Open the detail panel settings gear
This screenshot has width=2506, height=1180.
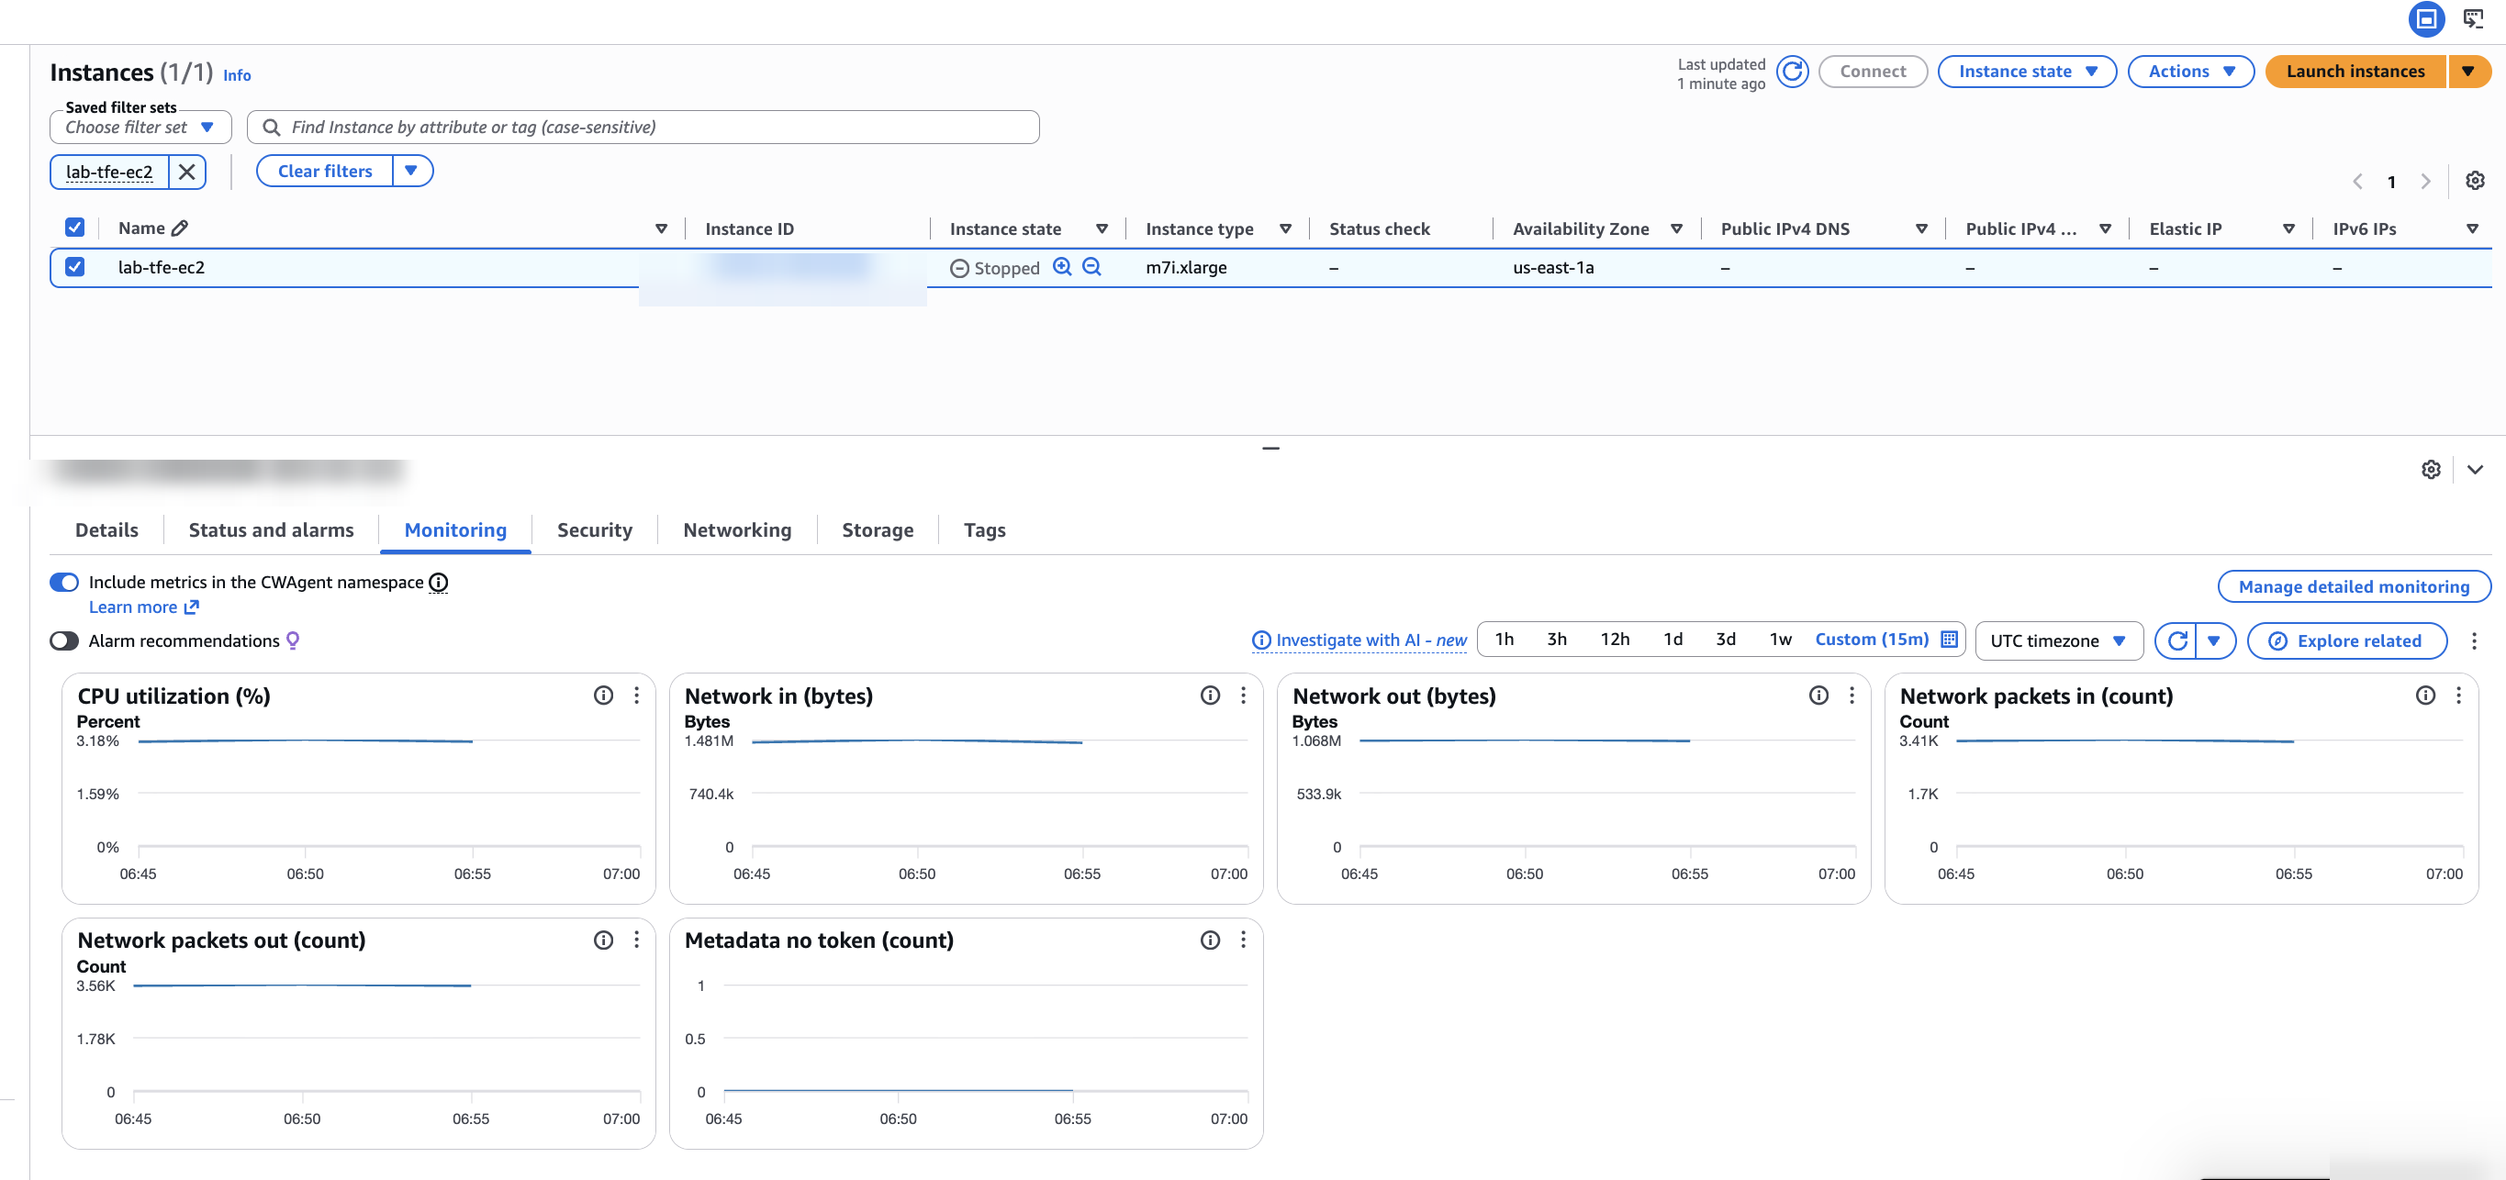pos(2430,470)
